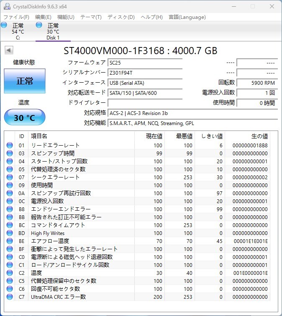The height and width of the screenshot is (316, 282).
Task: Click status orb for スタート/ストップ回数 row
Action: (10, 161)
